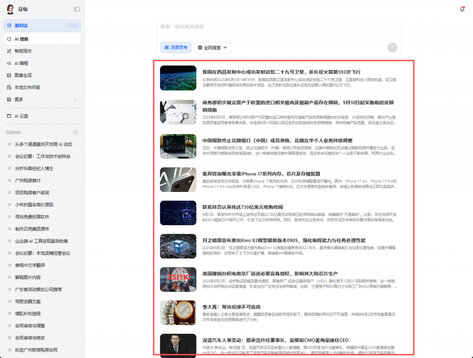This screenshot has height=358, width=473.
Task: Open chat 会议纪要：本地店铺运营会议
Action: pyautogui.click(x=42, y=253)
